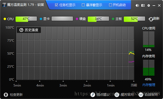The width and height of the screenshot is (163, 99).
Task: Click the green 主板 legend dot
Action: [x=113, y=19]
